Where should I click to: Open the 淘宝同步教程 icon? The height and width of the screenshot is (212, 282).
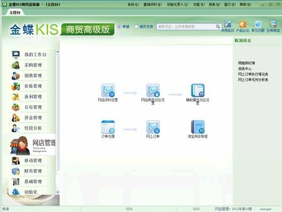point(198,127)
